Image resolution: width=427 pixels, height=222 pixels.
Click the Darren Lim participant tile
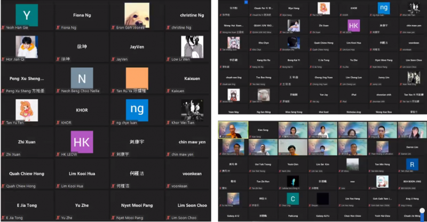click(x=412, y=148)
